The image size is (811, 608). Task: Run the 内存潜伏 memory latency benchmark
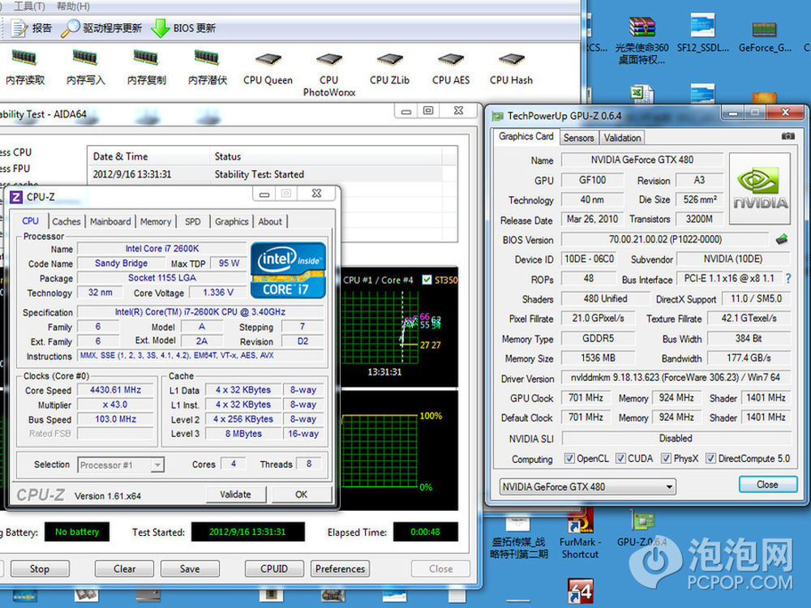coord(208,67)
